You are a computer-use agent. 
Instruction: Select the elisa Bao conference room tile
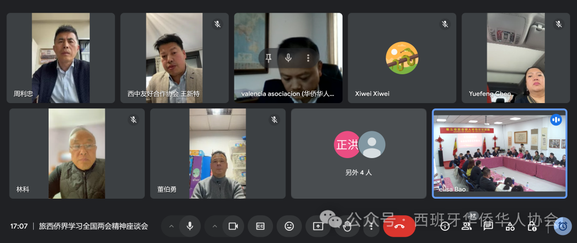(x=499, y=154)
